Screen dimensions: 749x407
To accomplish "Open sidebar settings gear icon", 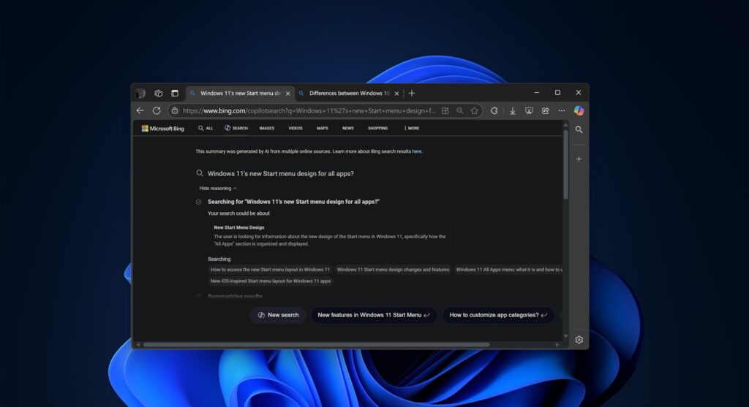I will click(x=579, y=340).
